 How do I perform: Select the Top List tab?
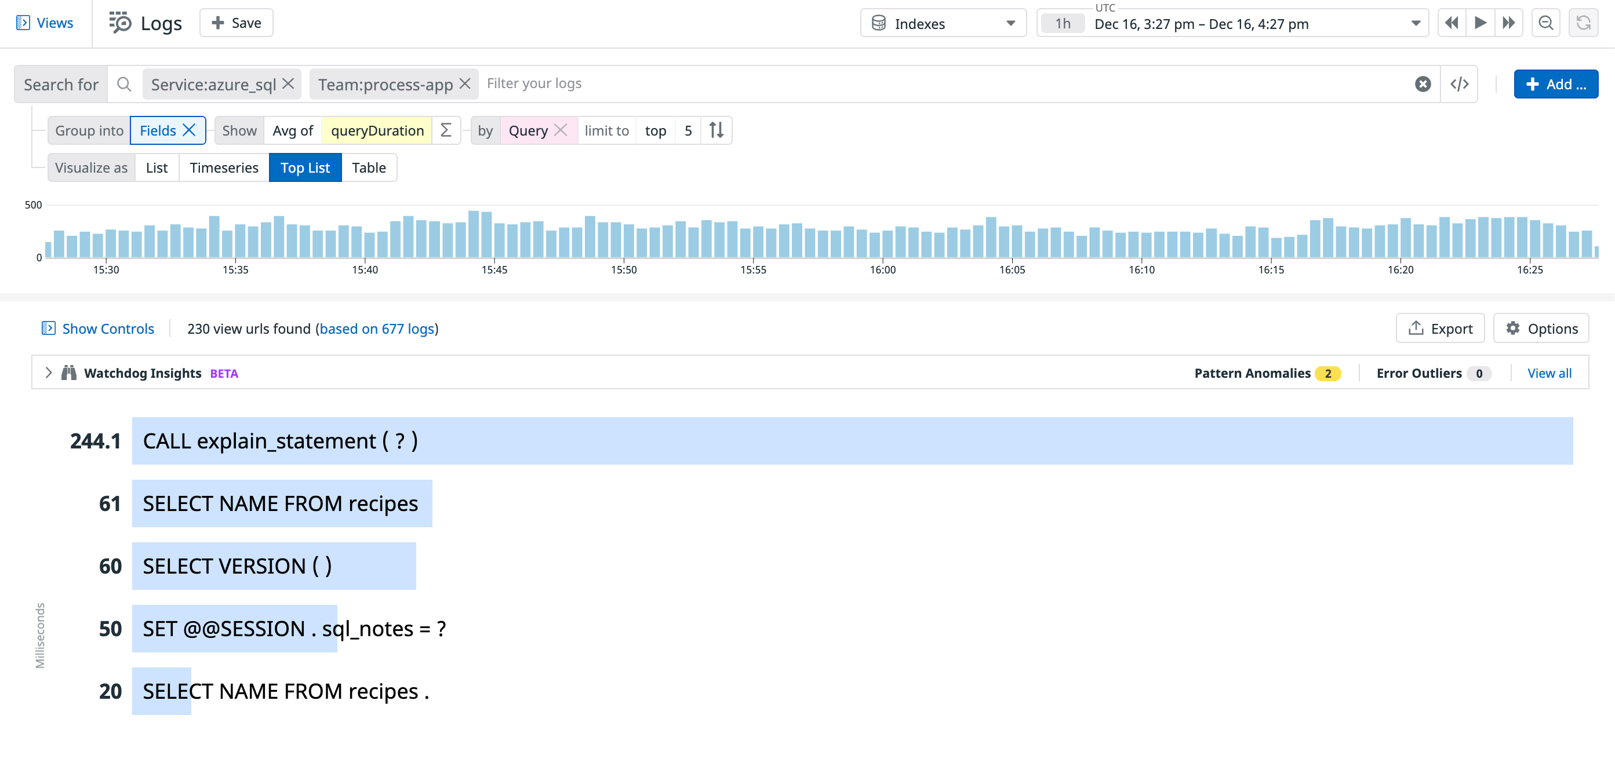point(305,167)
